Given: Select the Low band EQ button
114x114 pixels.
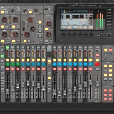Looking at the screenshot, I should click(x=40, y=36).
